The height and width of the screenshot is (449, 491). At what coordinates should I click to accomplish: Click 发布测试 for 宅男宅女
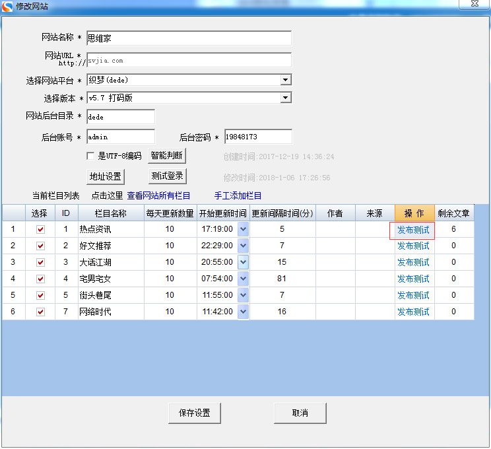click(413, 279)
